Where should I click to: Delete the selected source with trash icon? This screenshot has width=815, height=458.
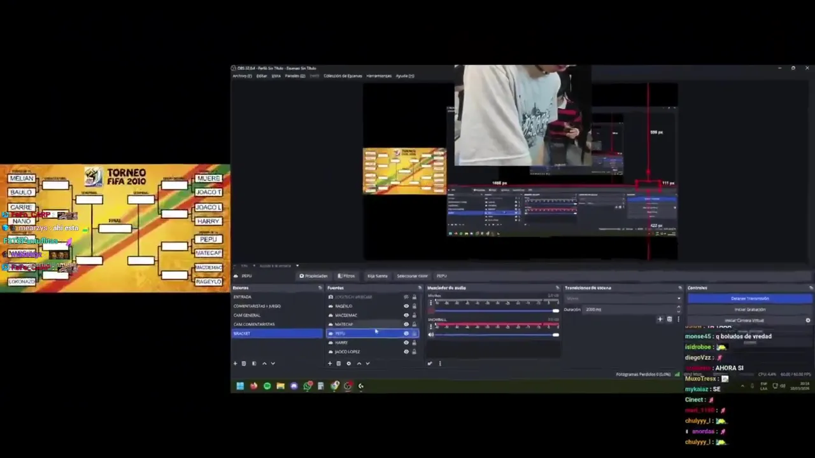[338, 363]
